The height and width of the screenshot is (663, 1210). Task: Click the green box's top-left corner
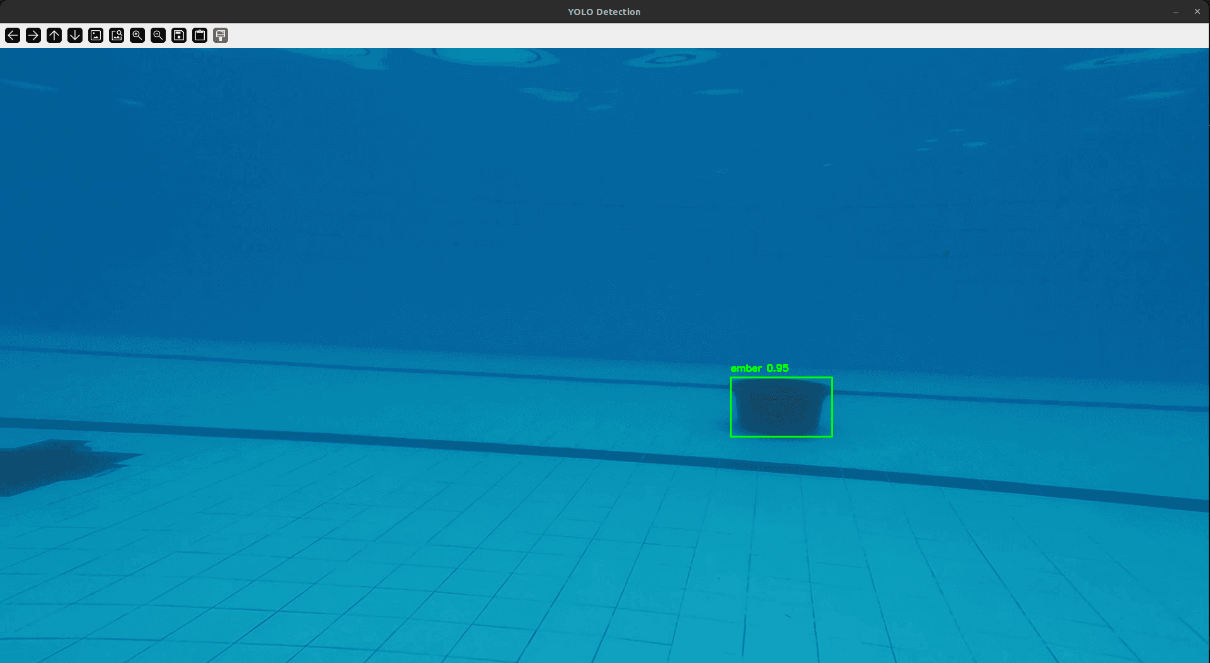731,378
